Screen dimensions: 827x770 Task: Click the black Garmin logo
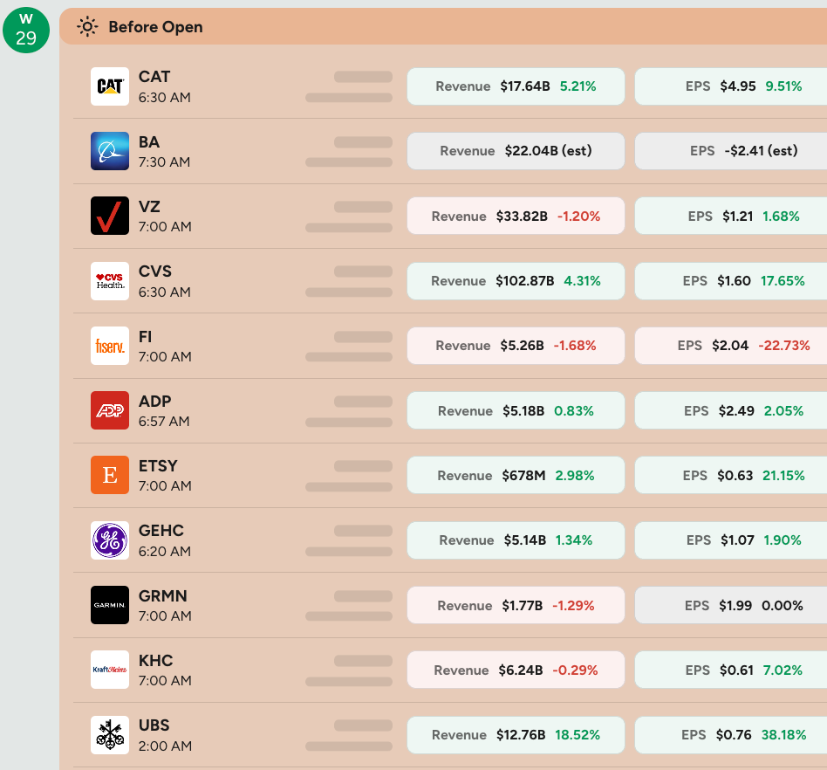tap(110, 605)
